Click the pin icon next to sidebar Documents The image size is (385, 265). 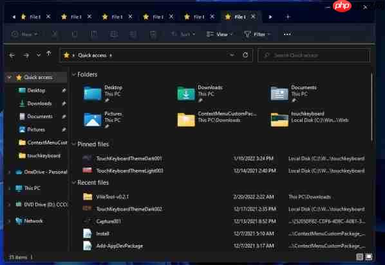tap(64, 117)
